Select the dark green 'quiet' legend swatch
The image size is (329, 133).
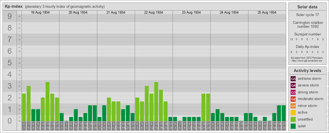293,126
